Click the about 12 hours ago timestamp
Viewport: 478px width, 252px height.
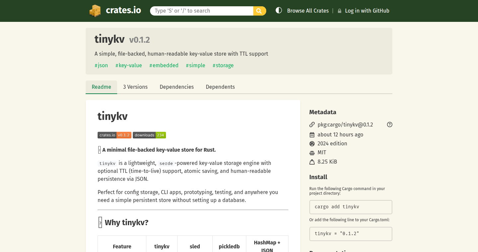340,135
